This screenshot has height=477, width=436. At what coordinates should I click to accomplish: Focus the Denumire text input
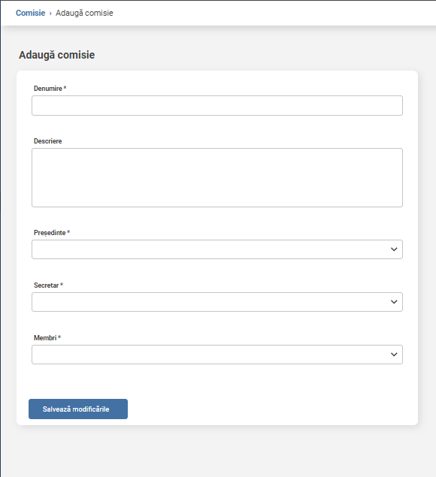[217, 106]
